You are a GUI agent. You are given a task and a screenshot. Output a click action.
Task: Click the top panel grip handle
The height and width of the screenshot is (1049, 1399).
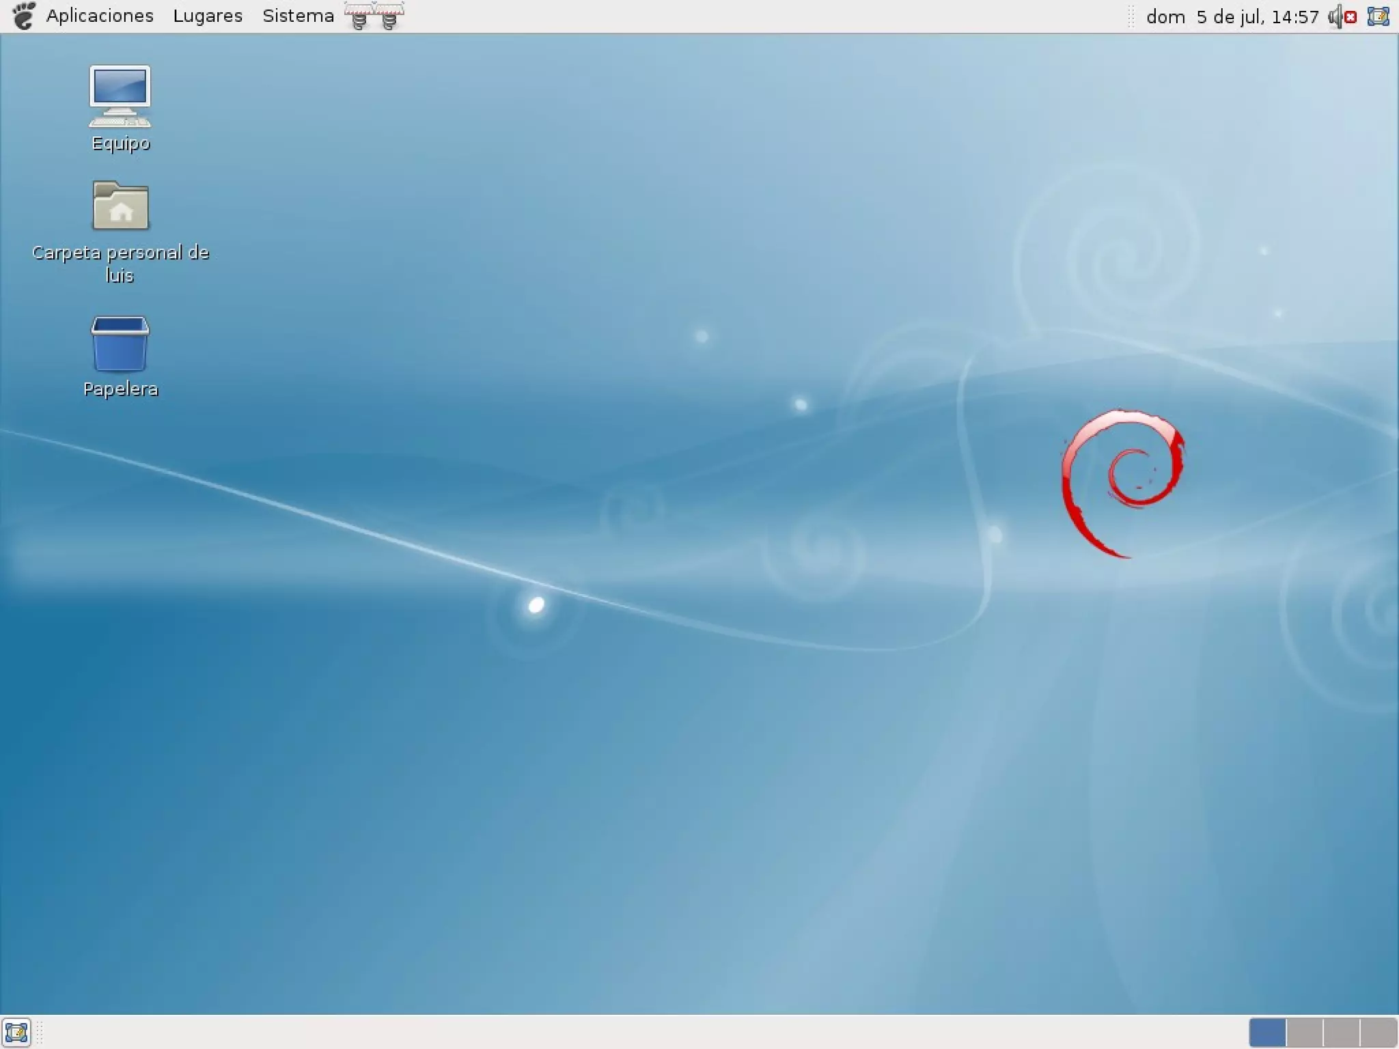[x=1131, y=16]
